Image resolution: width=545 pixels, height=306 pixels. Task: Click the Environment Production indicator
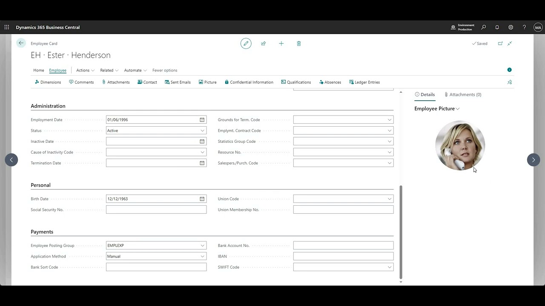(x=462, y=27)
